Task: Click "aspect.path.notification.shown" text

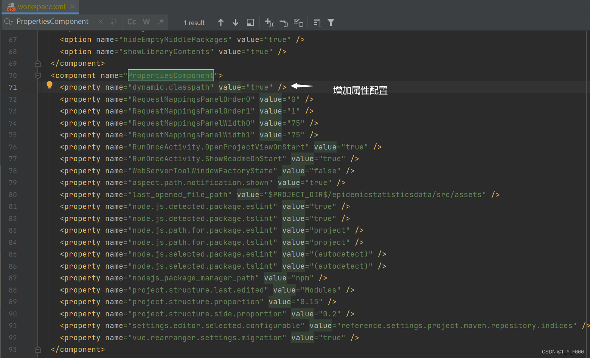Action: point(200,182)
